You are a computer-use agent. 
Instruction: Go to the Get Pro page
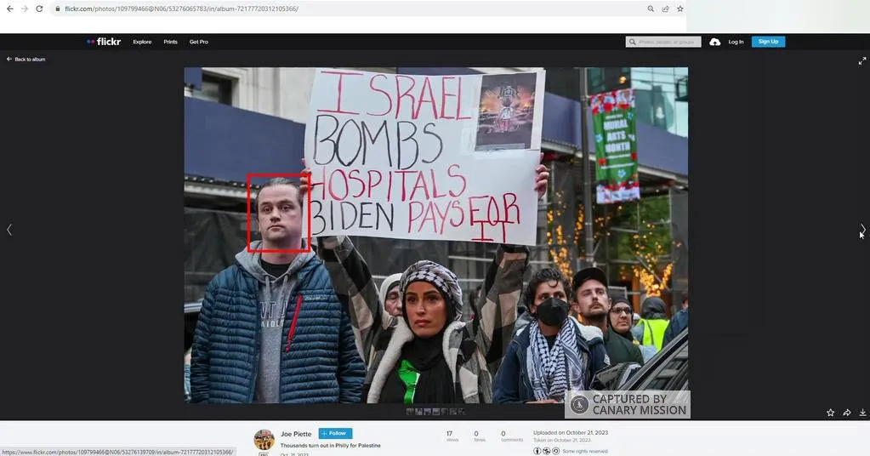[x=198, y=42]
